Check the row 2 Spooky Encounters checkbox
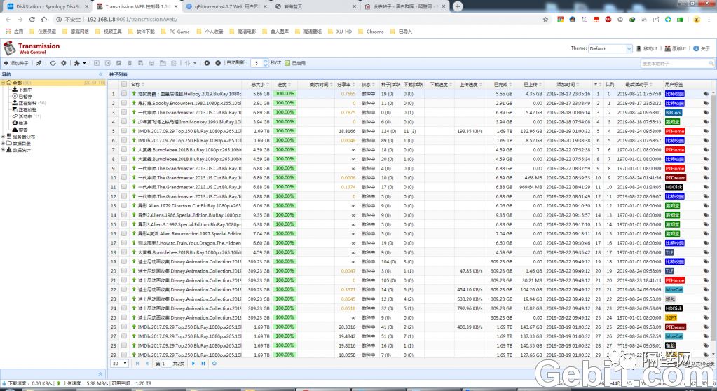The image size is (717, 391). (124, 103)
